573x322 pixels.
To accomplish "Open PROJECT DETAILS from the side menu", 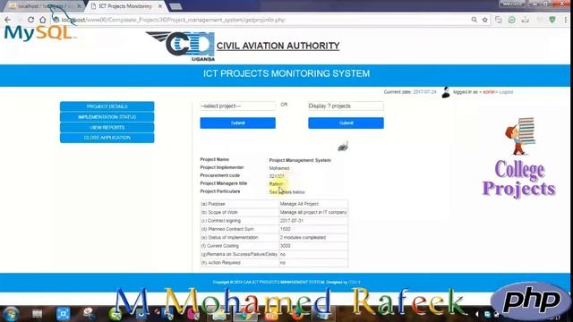I will pyautogui.click(x=107, y=106).
